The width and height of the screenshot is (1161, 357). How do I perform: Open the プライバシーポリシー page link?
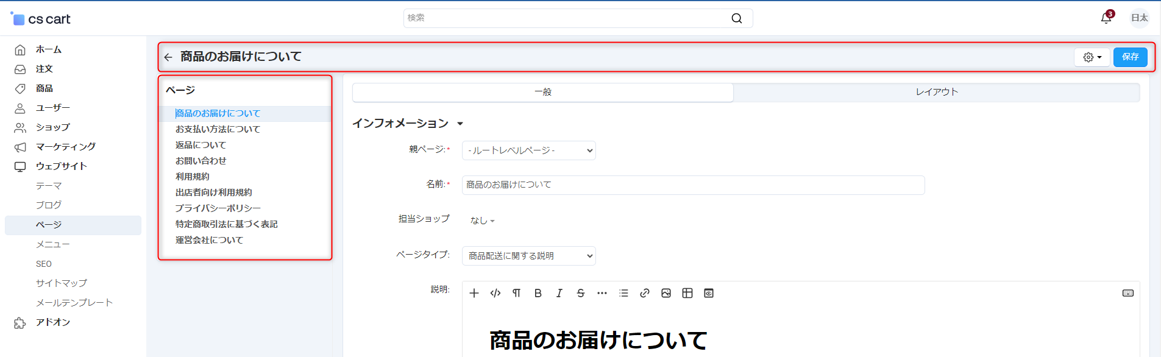tap(218, 208)
